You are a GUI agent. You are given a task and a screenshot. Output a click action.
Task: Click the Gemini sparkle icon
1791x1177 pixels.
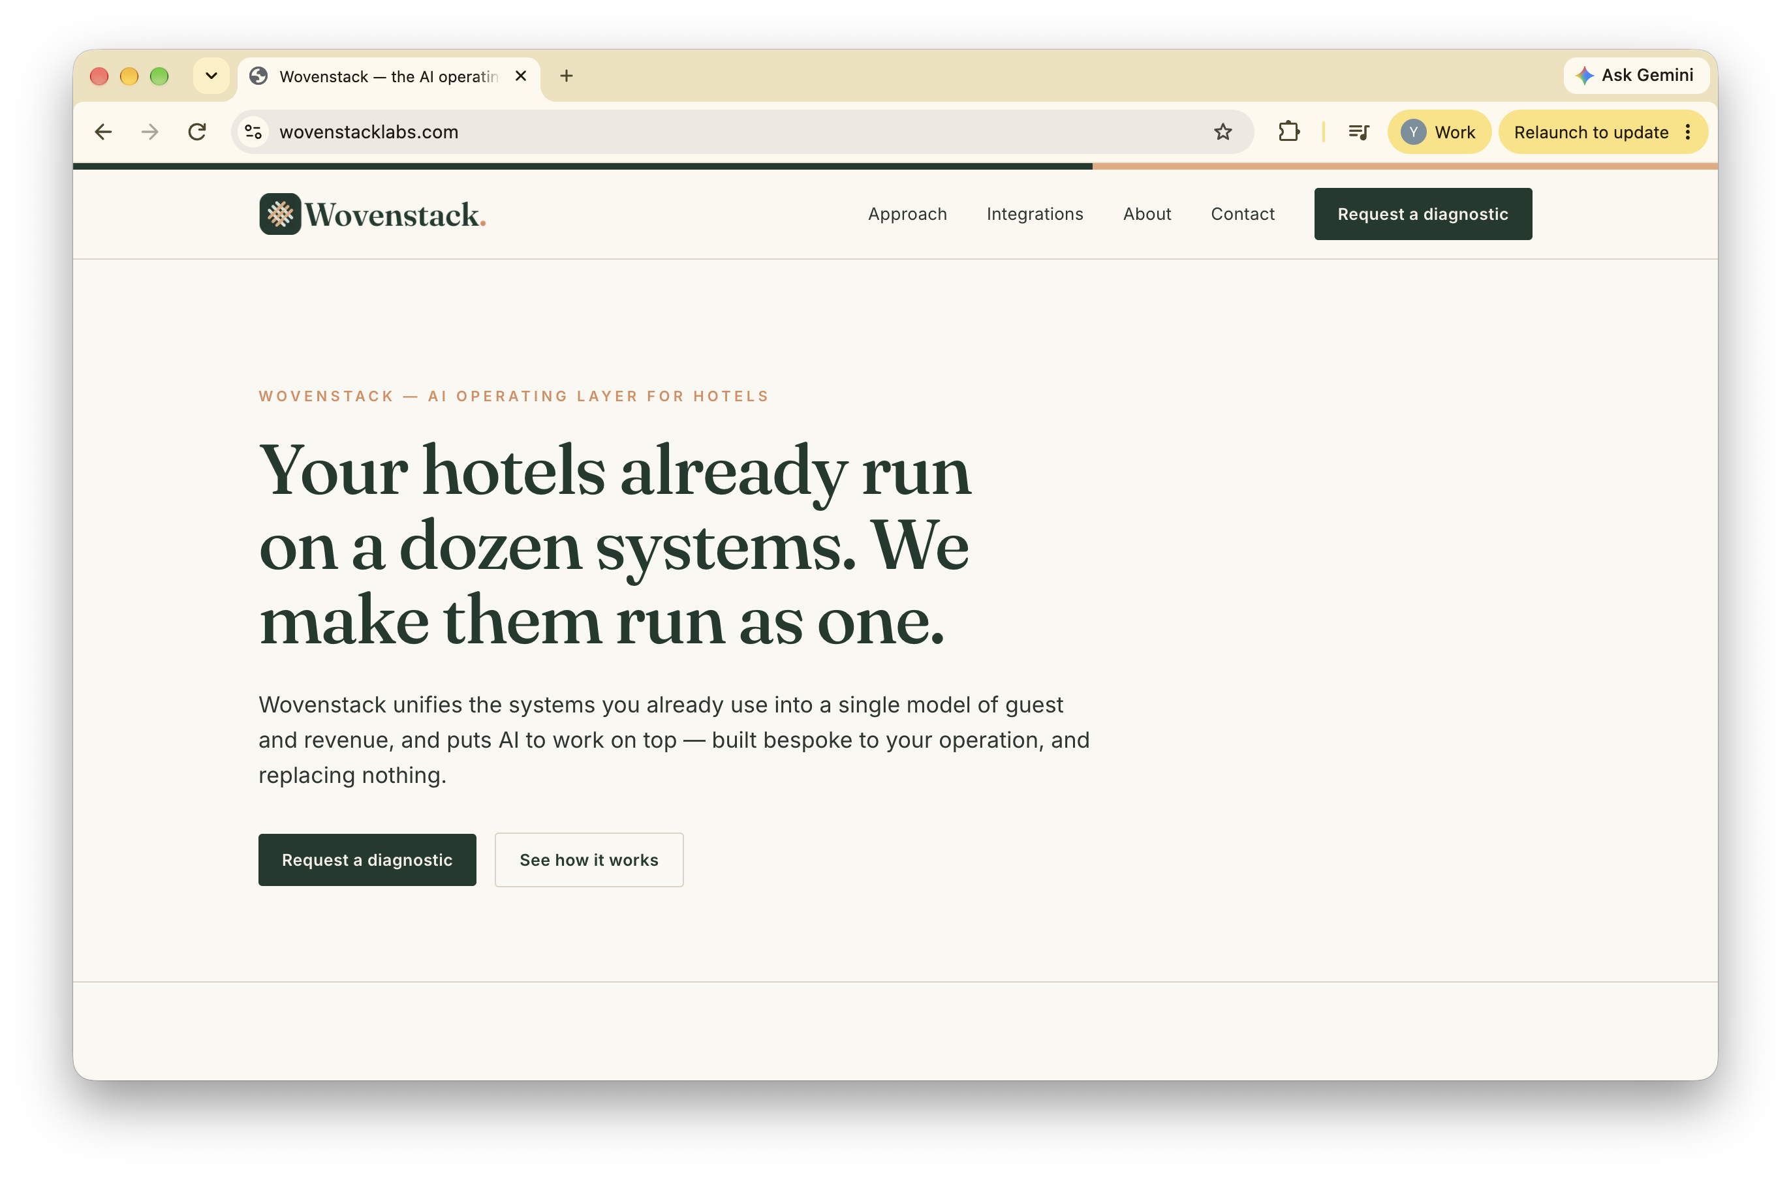pyautogui.click(x=1584, y=76)
